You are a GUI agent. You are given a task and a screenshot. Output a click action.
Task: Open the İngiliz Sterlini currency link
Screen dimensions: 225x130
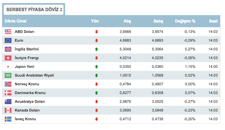(x=27, y=49)
